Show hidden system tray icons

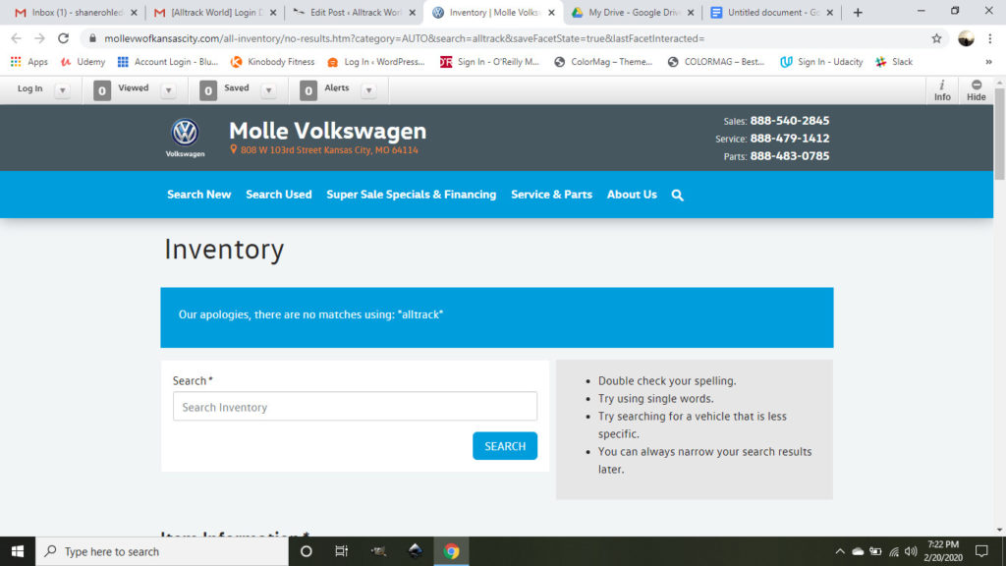(x=840, y=551)
